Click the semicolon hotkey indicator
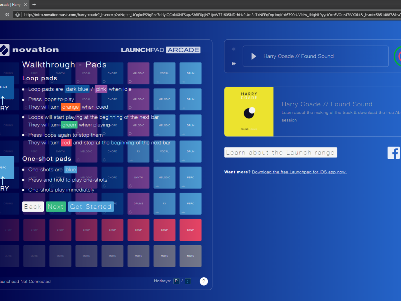 tap(188, 281)
